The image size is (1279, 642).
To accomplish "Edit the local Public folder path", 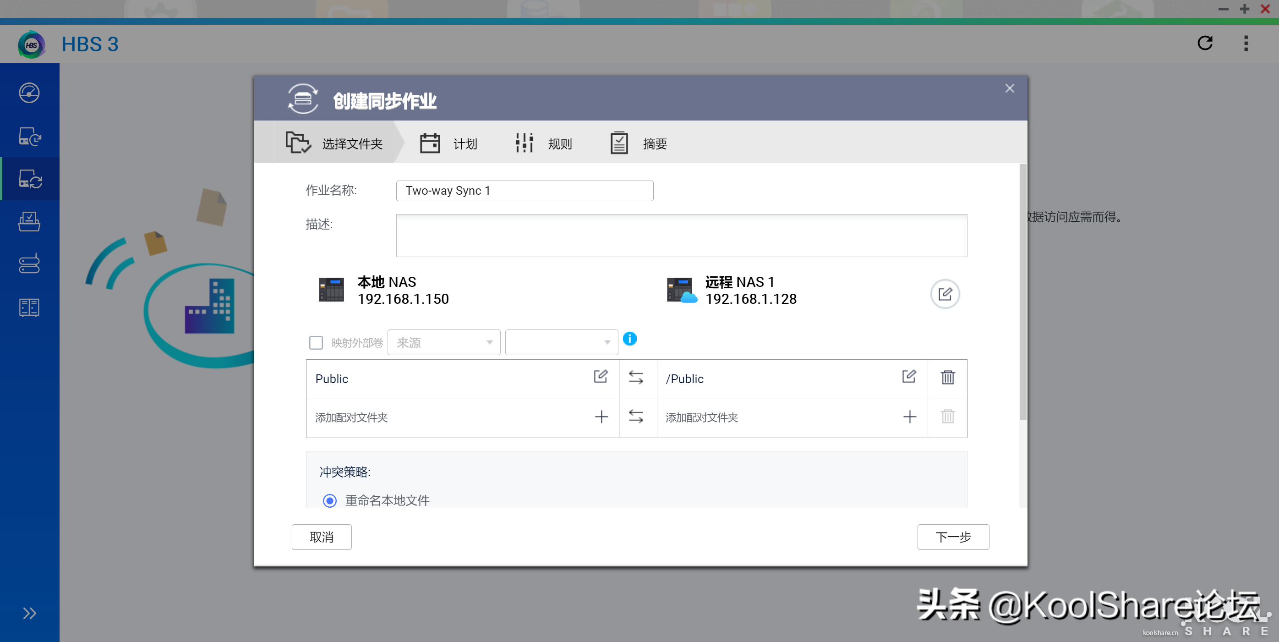I will (x=600, y=377).
